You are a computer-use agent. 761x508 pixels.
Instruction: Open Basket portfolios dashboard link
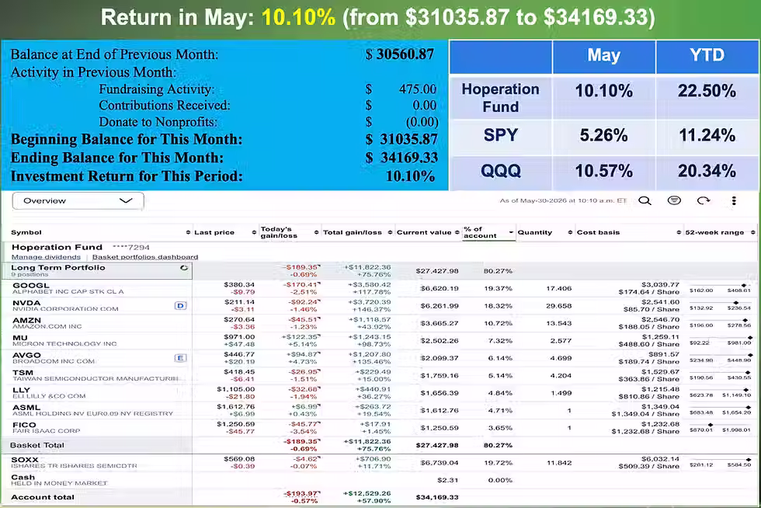click(x=145, y=257)
